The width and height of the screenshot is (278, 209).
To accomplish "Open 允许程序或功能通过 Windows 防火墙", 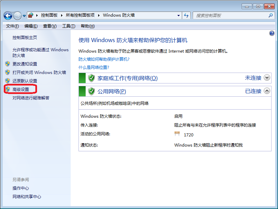I will click(x=40, y=53).
